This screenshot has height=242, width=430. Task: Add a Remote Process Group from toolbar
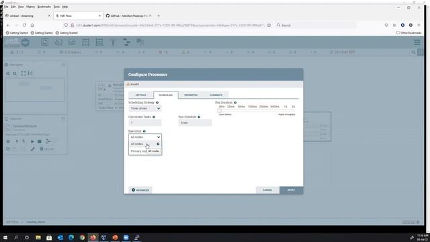(99, 42)
